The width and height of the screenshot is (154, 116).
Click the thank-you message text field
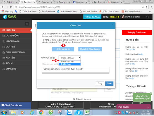click(x=75, y=70)
